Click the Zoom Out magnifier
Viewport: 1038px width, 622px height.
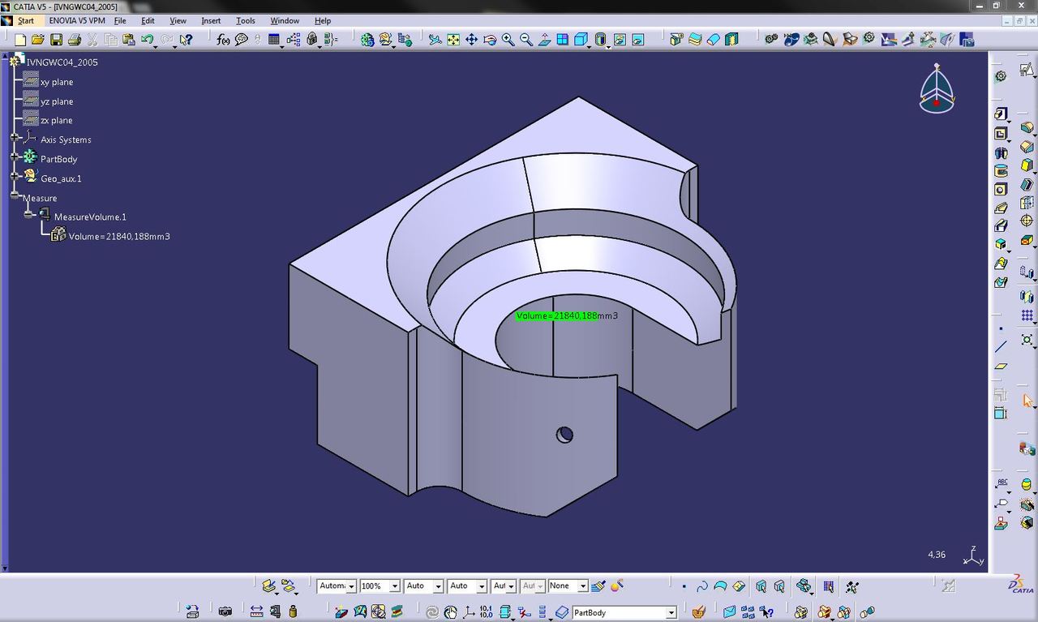click(x=526, y=40)
